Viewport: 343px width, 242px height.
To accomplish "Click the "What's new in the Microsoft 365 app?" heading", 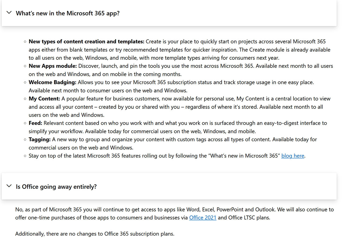I will click(68, 13).
